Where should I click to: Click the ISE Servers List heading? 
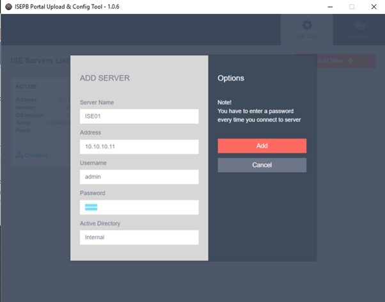(x=40, y=60)
